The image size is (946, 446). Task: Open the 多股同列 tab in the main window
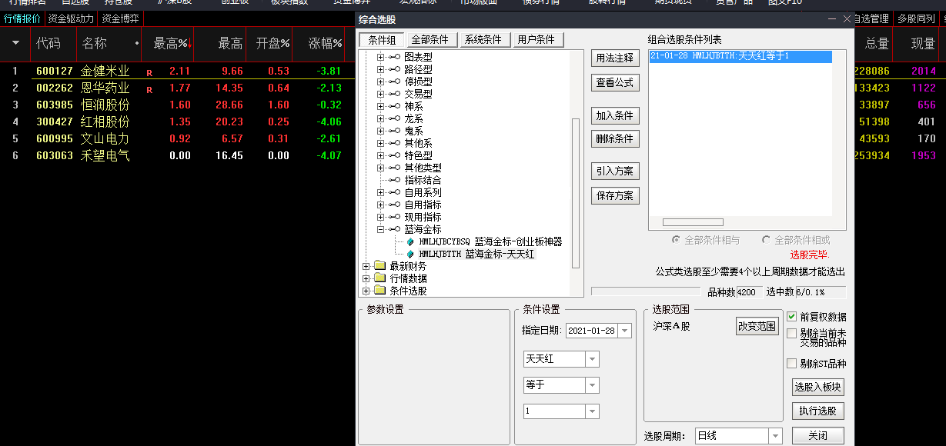point(916,18)
